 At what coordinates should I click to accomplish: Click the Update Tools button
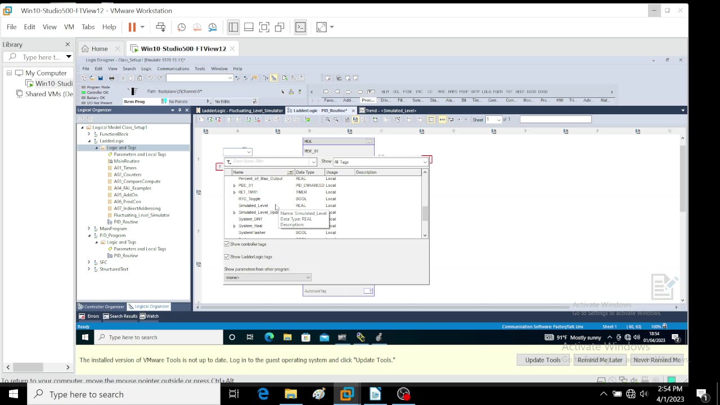542,360
